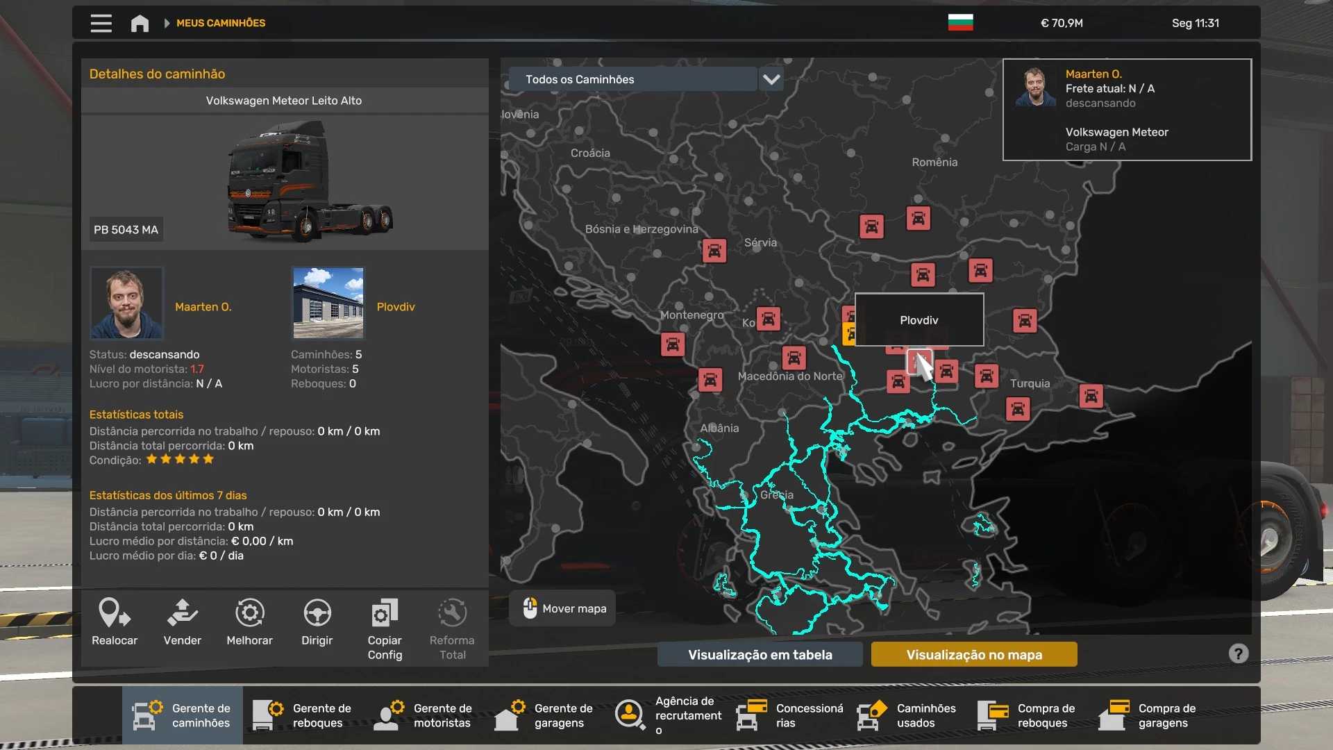Switch to Visualização em tabela
1333x750 pixels.
point(760,654)
